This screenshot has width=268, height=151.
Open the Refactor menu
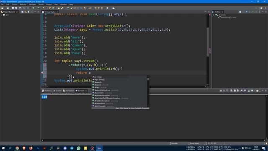pos(23,5)
